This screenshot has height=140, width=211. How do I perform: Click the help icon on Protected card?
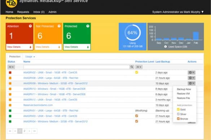coord(88,26)
